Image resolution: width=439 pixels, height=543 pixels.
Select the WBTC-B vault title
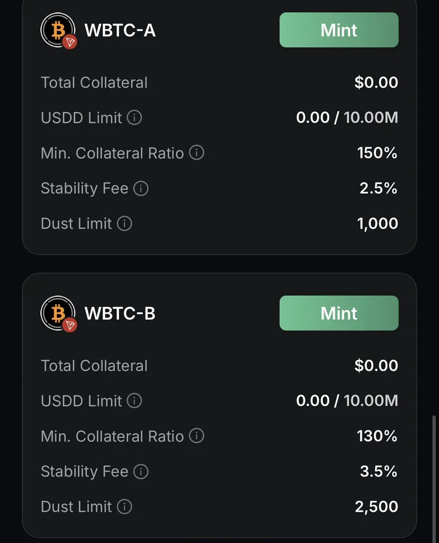(120, 313)
